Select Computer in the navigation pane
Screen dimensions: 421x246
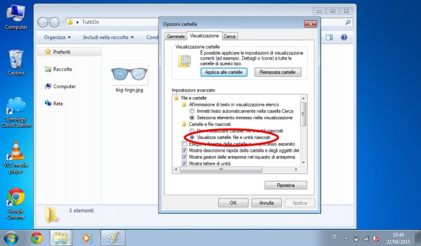tap(64, 86)
